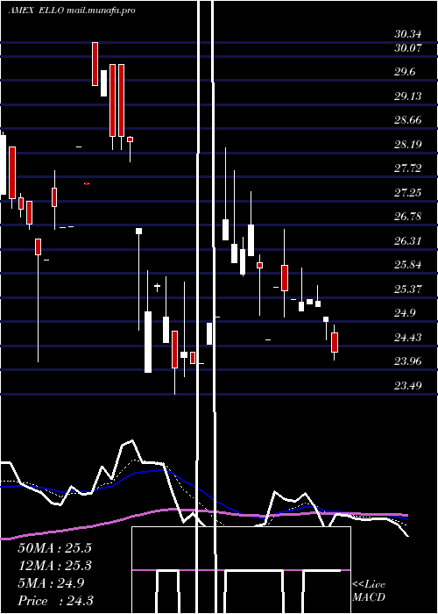The image size is (438, 614).
Task: Click the 27.25 price axis label
Action: pos(408,193)
